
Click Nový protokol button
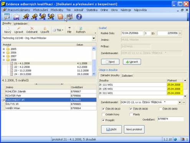pyautogui.click(x=134, y=130)
